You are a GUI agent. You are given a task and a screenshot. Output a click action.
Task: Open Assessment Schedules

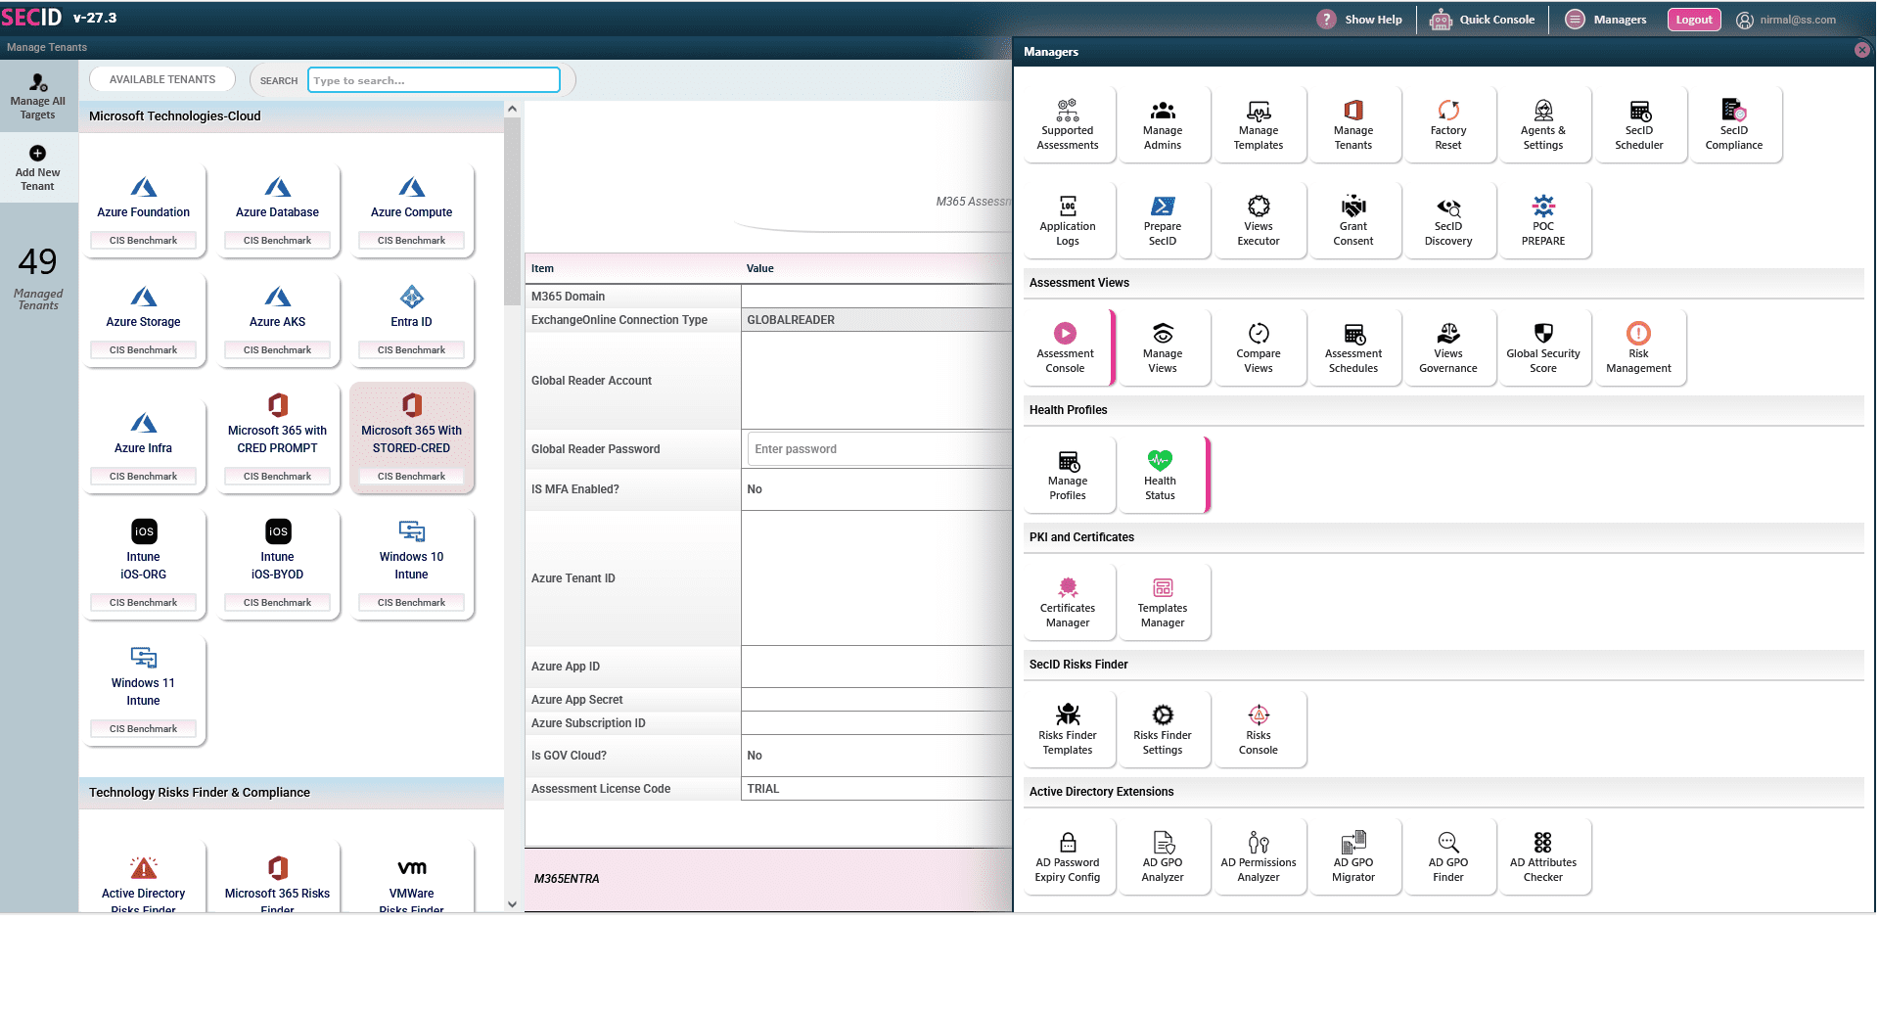click(1353, 347)
